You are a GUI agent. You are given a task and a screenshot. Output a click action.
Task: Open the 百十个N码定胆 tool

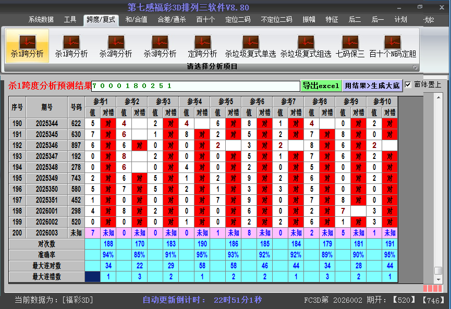[x=393, y=46]
